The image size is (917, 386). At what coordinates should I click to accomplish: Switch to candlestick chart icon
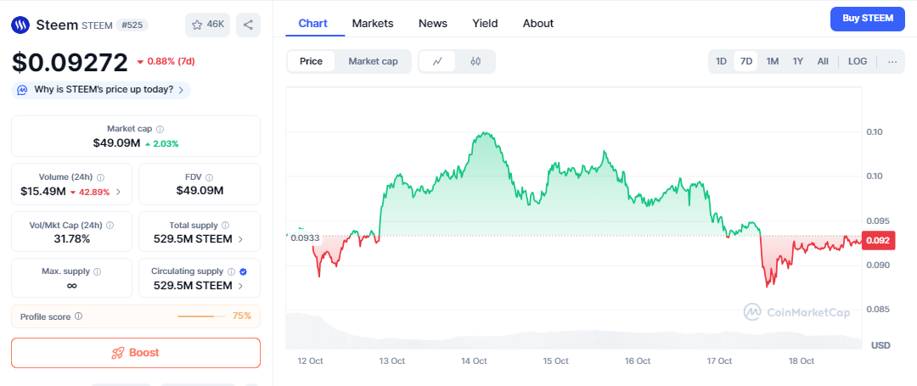click(475, 61)
